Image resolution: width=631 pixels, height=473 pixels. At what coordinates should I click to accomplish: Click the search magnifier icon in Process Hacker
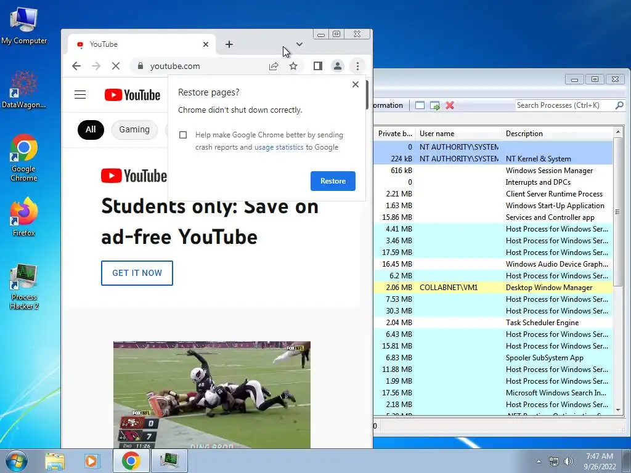click(x=619, y=105)
